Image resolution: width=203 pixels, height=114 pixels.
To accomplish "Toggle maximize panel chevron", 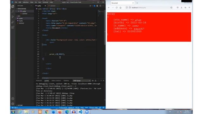I will (101, 81).
